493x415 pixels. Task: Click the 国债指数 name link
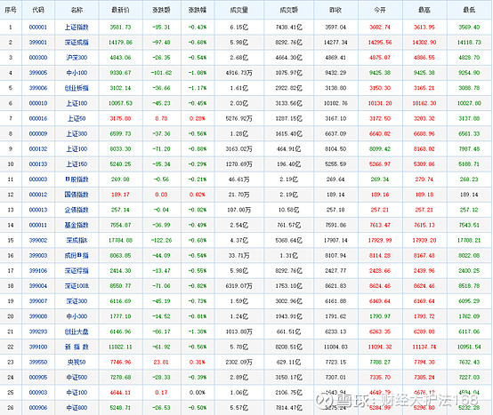(x=77, y=195)
